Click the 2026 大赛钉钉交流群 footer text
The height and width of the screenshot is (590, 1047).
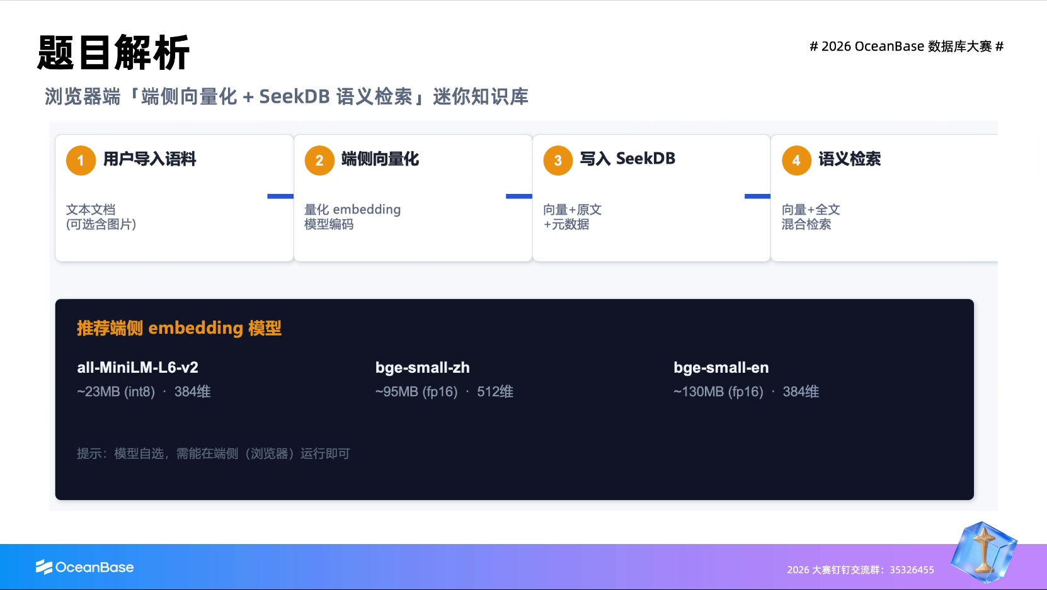(861, 570)
